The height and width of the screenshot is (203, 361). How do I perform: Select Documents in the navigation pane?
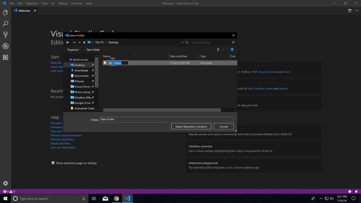(x=81, y=76)
